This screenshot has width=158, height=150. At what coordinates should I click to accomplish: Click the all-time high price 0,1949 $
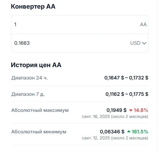pos(116,110)
